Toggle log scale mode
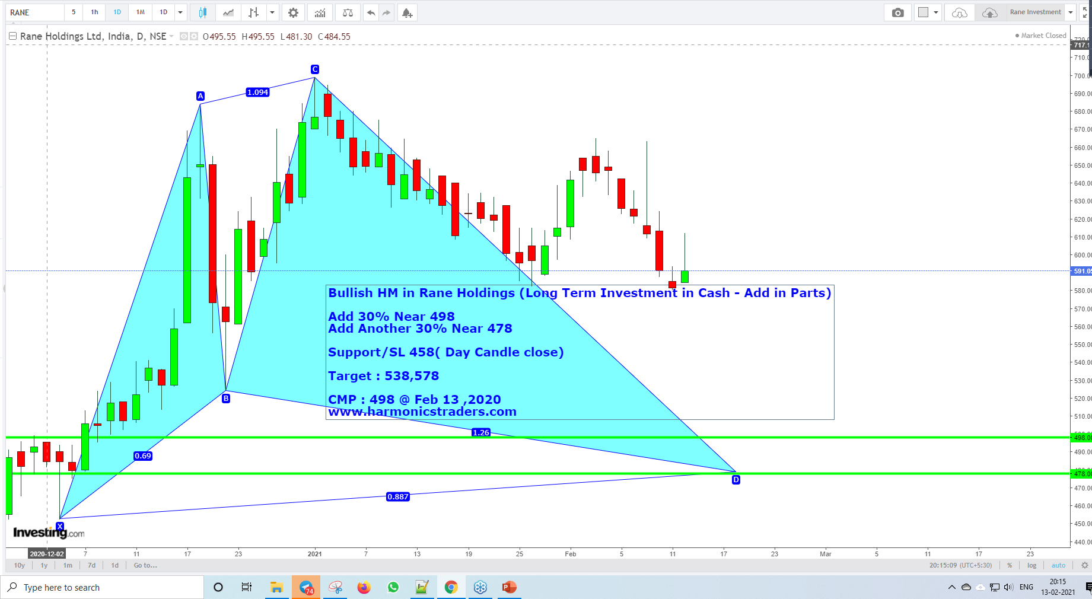The image size is (1092, 599). (x=1031, y=565)
